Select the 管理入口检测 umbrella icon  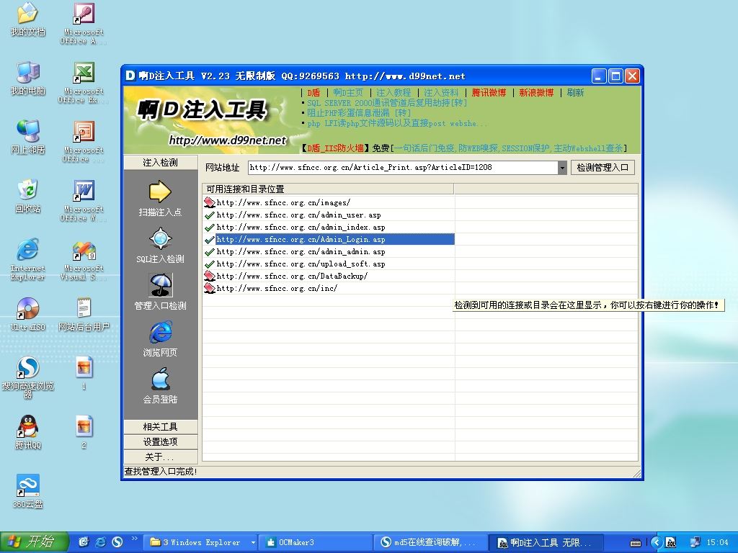pos(161,285)
